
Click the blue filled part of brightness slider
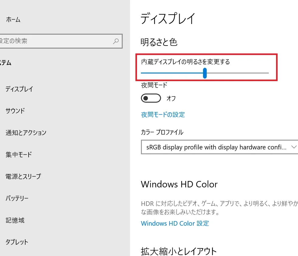pos(172,73)
